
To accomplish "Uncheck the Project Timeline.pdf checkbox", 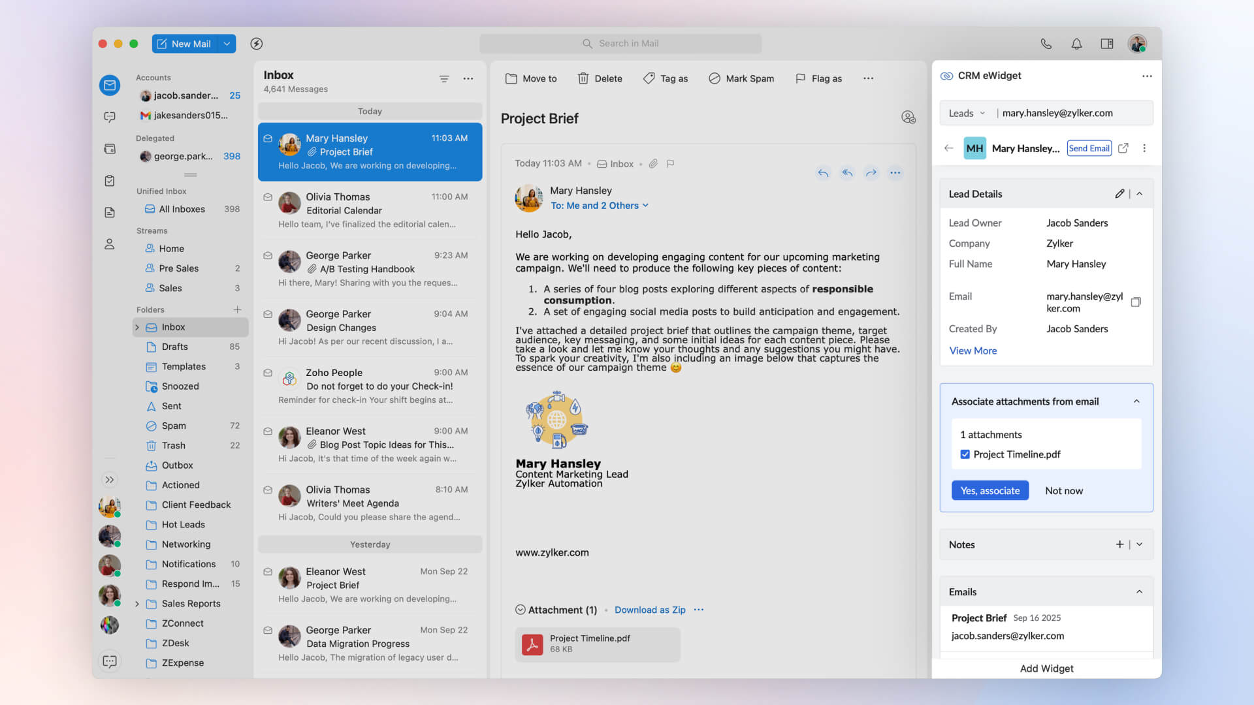I will (x=965, y=454).
